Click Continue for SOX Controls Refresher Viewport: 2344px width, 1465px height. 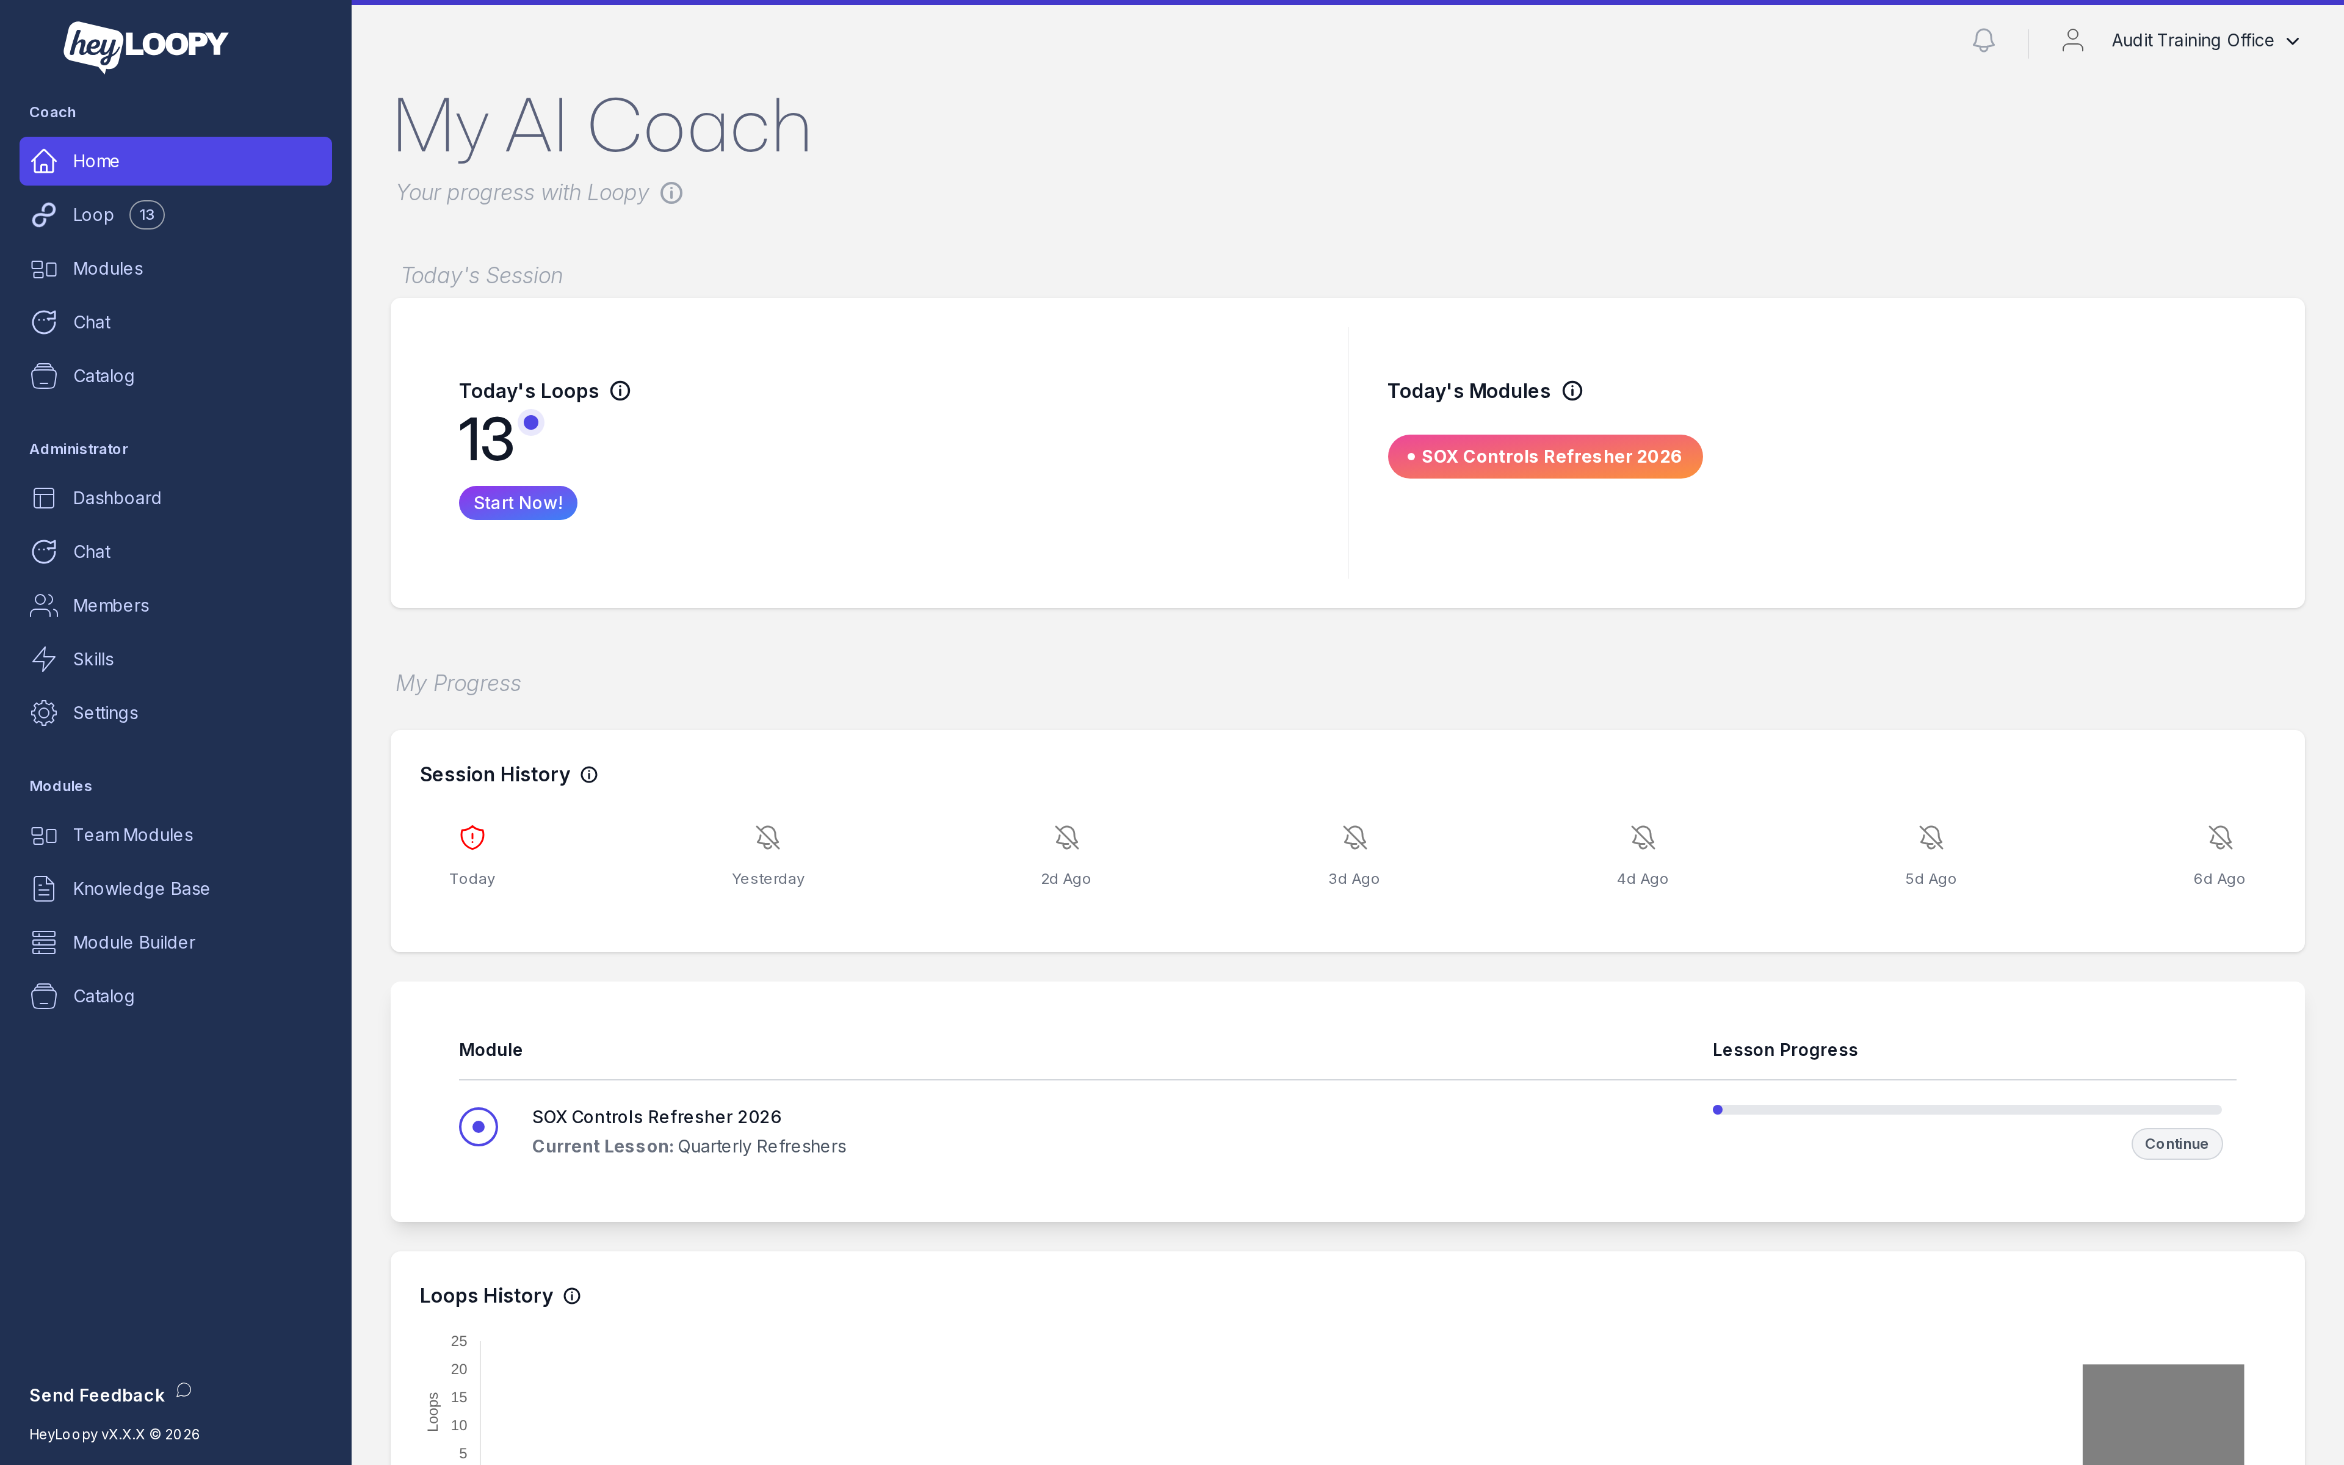click(x=2176, y=1143)
